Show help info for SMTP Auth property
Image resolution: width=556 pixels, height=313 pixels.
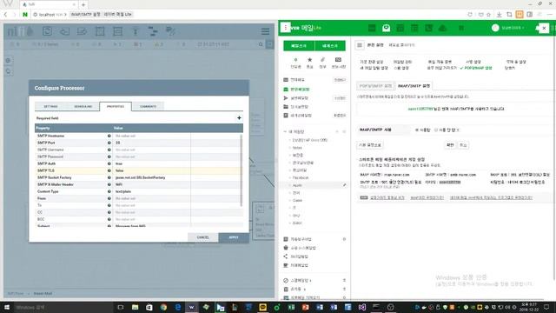coord(109,163)
